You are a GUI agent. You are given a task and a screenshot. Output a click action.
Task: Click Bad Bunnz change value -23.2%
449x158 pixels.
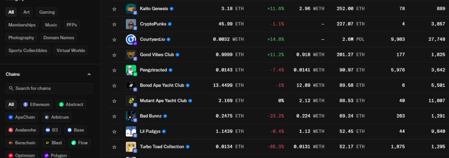click(275, 116)
